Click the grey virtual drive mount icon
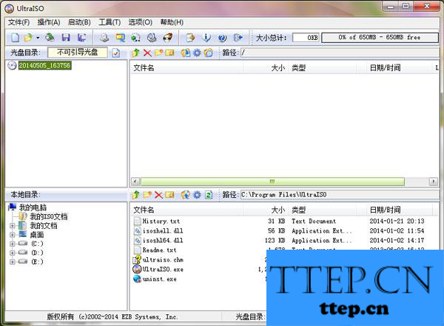Image resolution: width=444 pixels, height=326 pixels. pyautogui.click(x=152, y=38)
